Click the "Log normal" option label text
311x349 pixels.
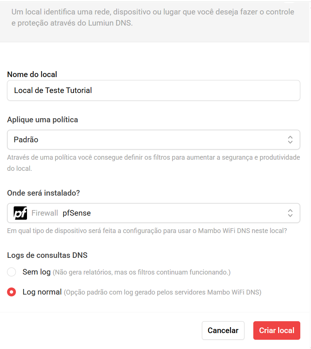(42, 292)
